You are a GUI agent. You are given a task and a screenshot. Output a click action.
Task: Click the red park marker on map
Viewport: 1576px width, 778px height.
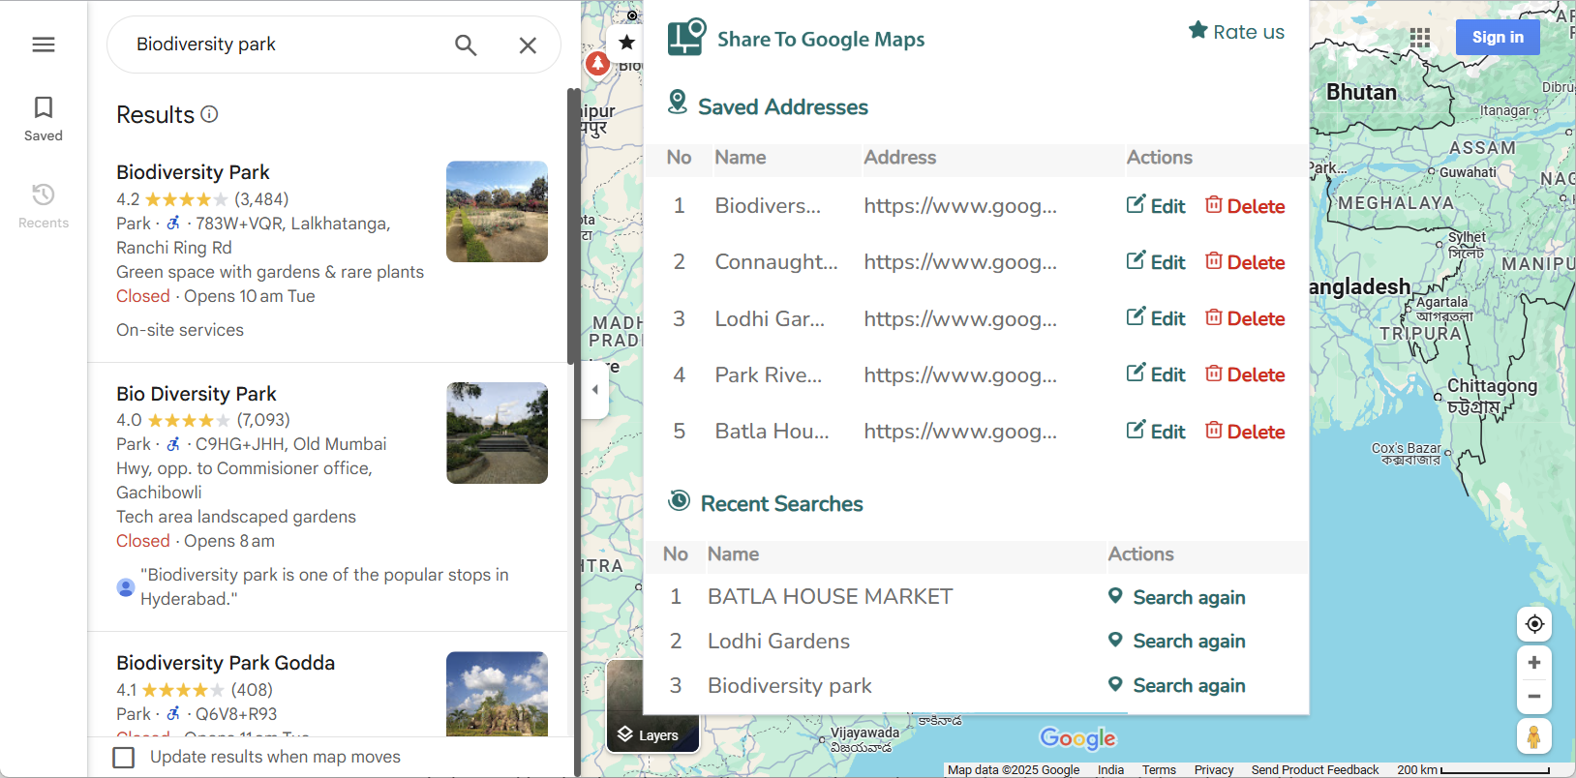(598, 64)
